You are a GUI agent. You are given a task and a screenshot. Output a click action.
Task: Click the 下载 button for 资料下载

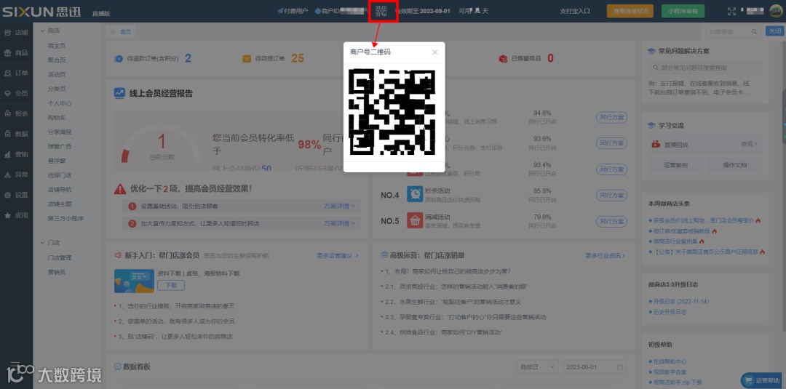point(171,285)
